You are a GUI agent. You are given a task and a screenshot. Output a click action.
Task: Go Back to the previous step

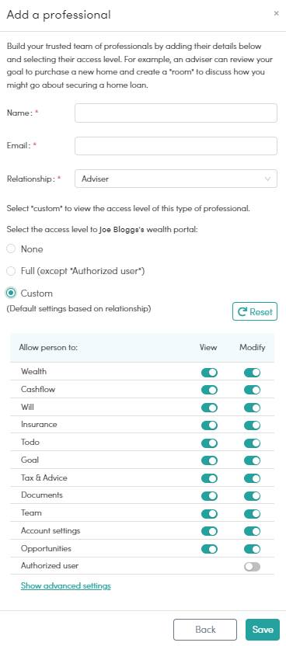point(205,630)
